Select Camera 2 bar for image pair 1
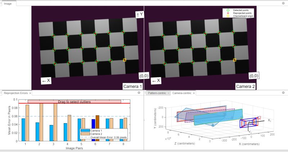Image resolution: width=288 pixels, height=152 pixels. click(27, 123)
